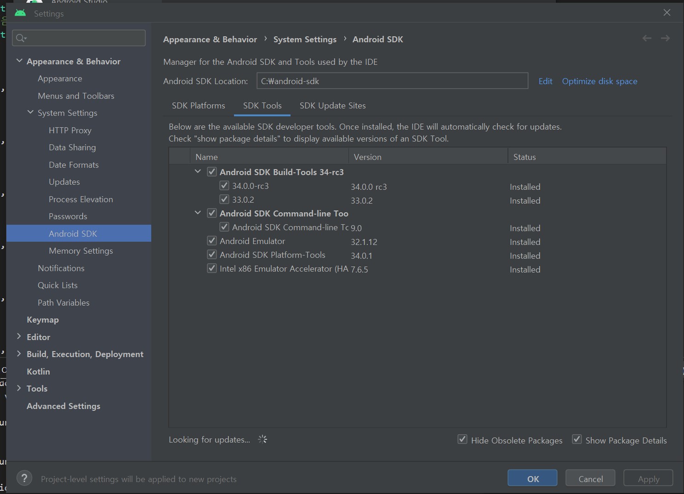
Task: Click the Android SDK Location field
Action: (x=392, y=81)
